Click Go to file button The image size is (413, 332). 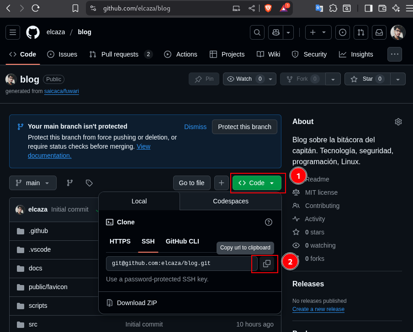[192, 183]
